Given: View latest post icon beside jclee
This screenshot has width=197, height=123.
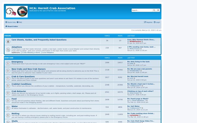Looking at the screenshot, I should [x=134, y=64].
